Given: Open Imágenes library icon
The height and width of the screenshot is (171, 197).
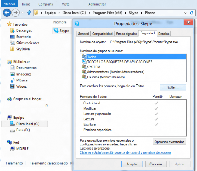Looking at the screenshot, I should pyautogui.click(x=12, y=74).
